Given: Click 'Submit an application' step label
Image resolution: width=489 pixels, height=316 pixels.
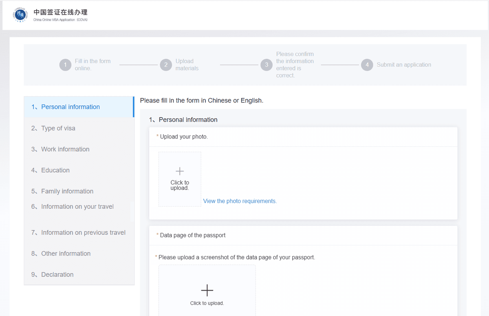Looking at the screenshot, I should 404,65.
